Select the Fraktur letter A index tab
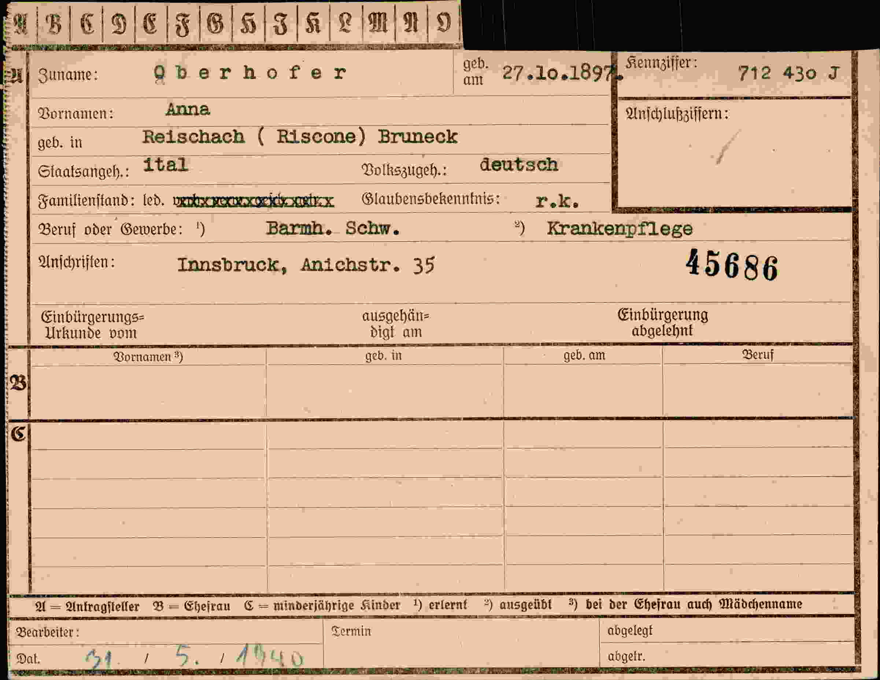 (21, 23)
